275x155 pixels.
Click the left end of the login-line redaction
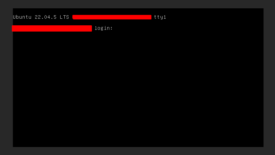pyautogui.click(x=13, y=28)
